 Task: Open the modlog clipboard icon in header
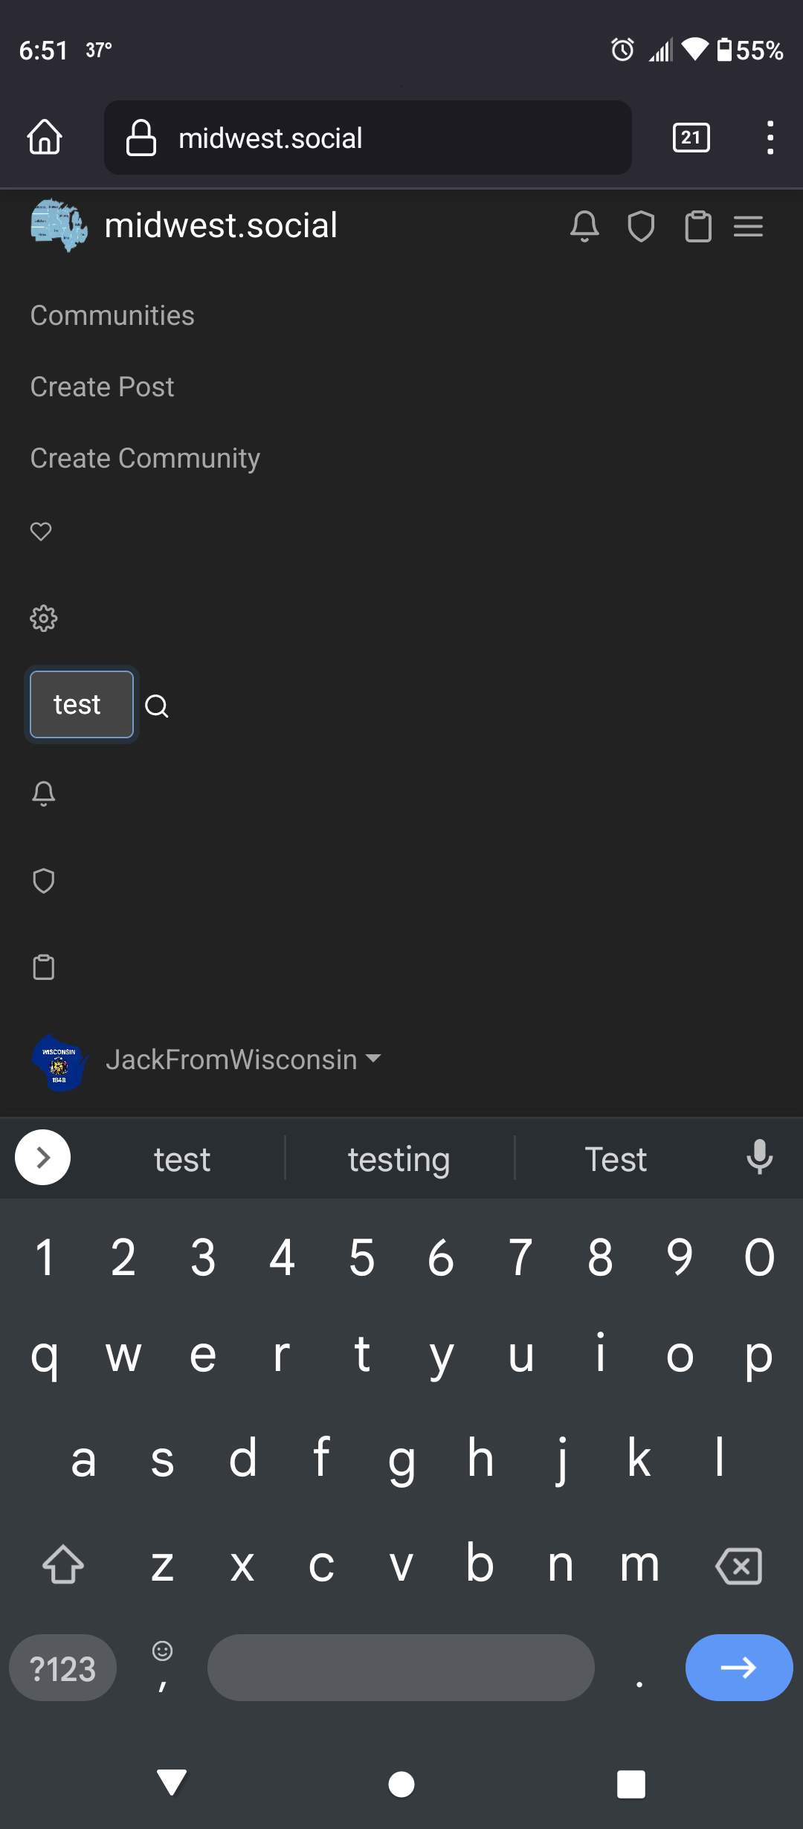(x=697, y=227)
